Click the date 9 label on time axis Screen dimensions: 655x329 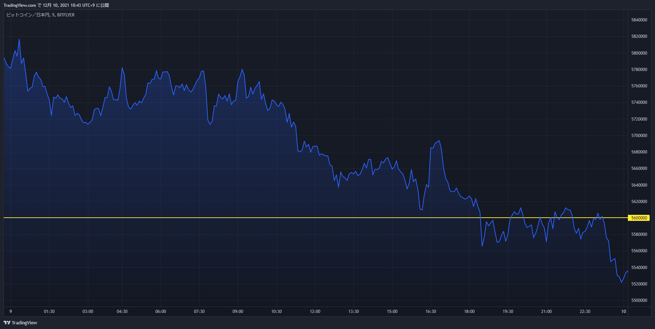11,312
